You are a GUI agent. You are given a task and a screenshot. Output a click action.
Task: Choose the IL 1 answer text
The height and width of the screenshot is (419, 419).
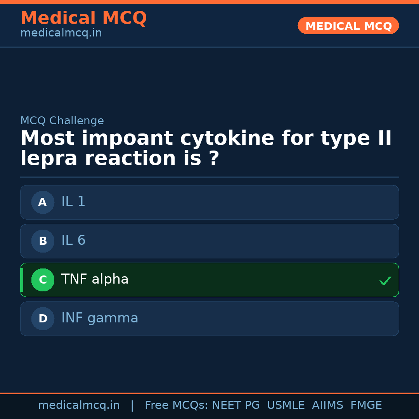73,202
